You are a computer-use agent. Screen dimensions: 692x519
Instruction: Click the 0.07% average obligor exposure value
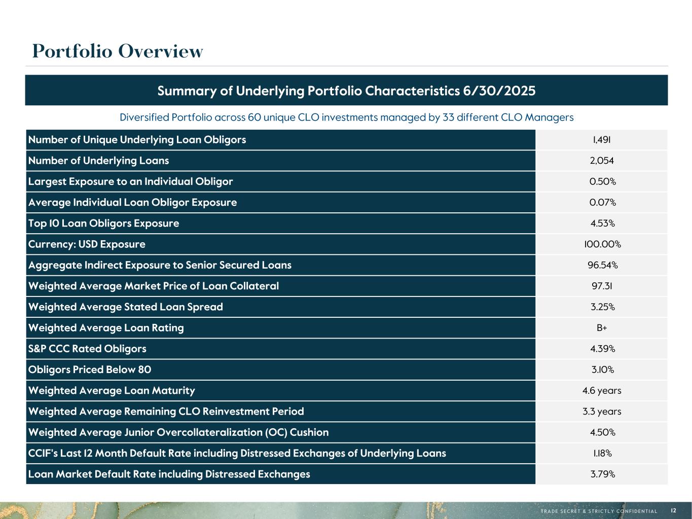[x=602, y=203]
